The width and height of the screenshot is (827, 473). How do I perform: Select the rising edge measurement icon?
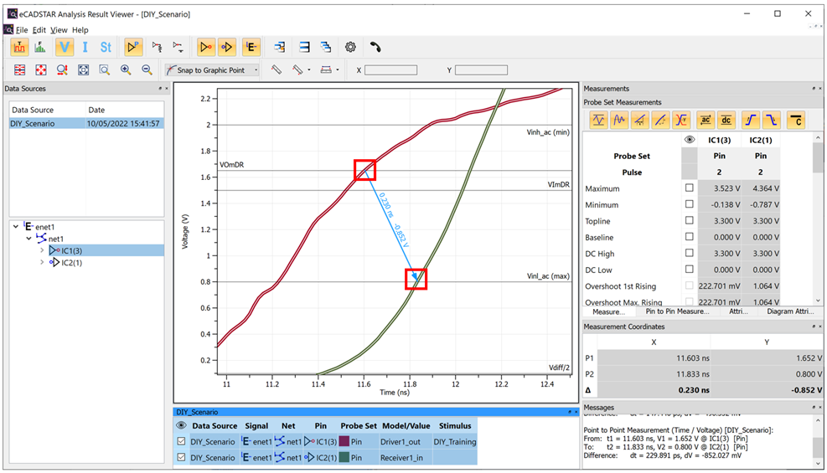coord(750,121)
